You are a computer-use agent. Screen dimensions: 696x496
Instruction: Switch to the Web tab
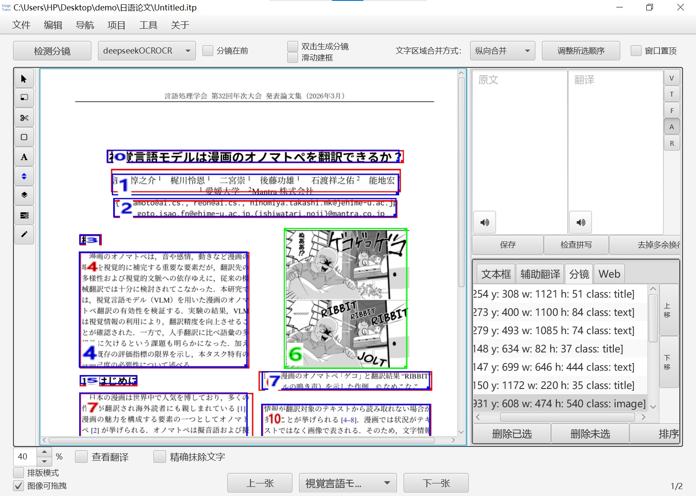pyautogui.click(x=609, y=274)
